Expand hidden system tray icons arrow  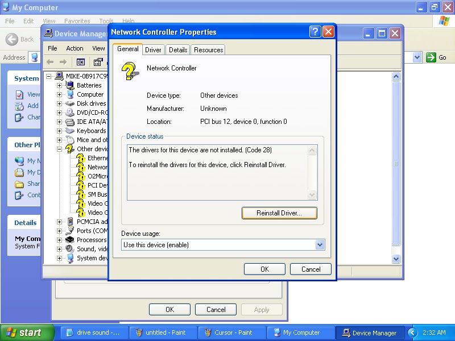tap(412, 332)
